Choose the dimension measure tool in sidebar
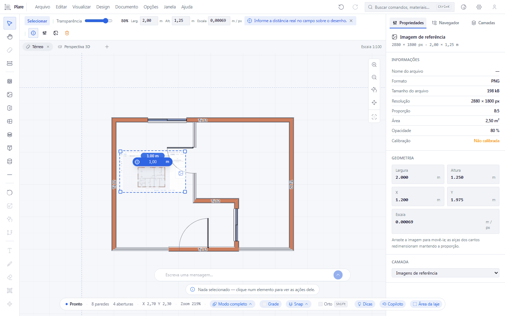This screenshot has width=505, height=316. 10,64
